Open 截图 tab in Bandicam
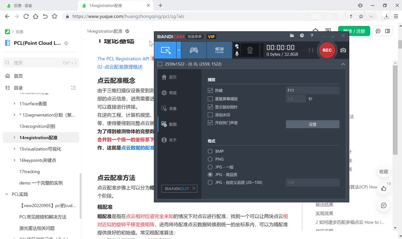The image size is (402, 239). [169, 124]
